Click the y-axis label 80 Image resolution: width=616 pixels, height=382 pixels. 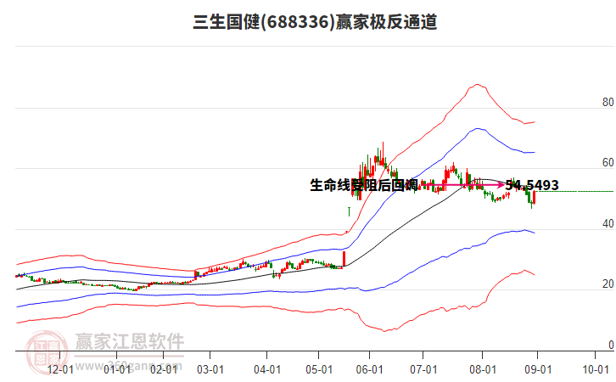[x=608, y=102]
